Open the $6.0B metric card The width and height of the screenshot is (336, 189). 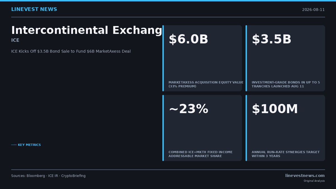[202, 58]
